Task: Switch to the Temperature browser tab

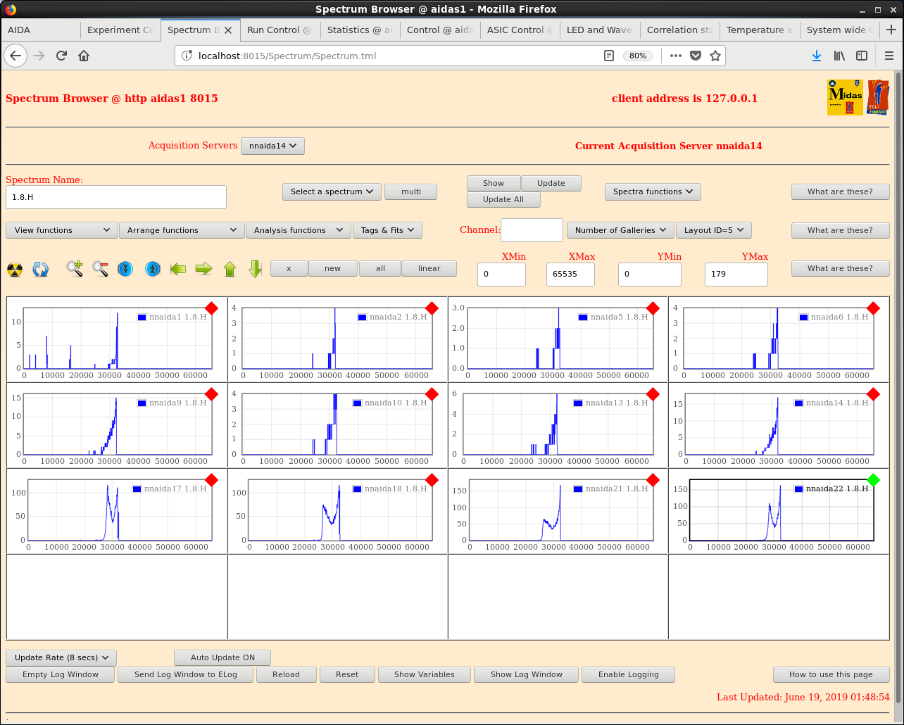Action: pyautogui.click(x=759, y=30)
